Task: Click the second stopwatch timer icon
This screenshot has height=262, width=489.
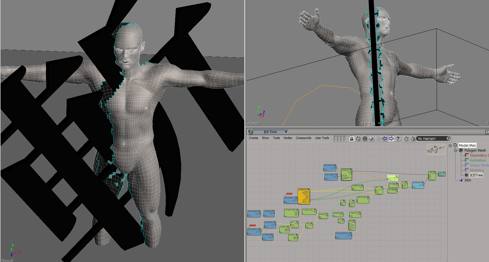Action: (x=413, y=139)
